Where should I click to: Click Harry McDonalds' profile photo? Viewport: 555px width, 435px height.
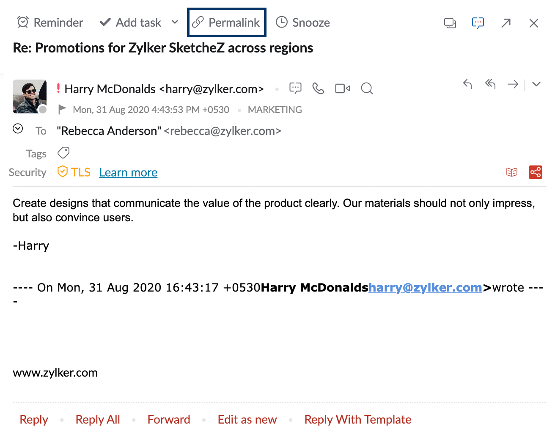click(30, 96)
